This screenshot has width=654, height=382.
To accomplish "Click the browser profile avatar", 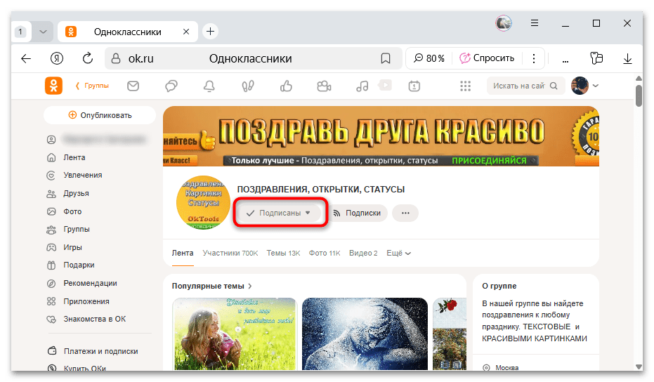I will pos(504,23).
